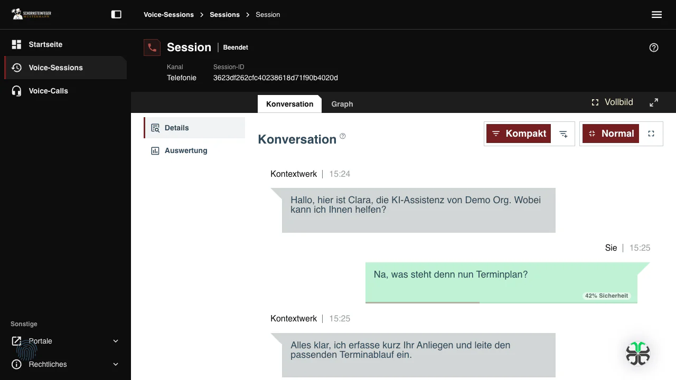Expand the Portale section
Screen dimensions: 676x380
[x=65, y=341]
